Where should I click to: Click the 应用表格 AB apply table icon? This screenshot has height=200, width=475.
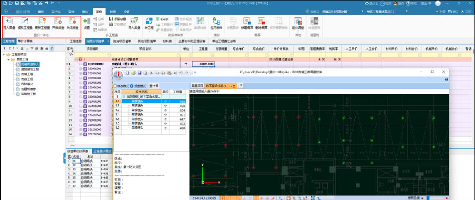[x=216, y=21]
